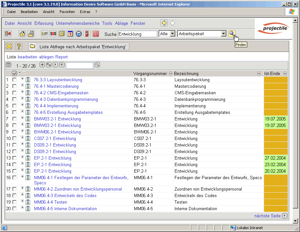
Task: Open the Unternehmensbereiche menu
Action: pyautogui.click(x=78, y=23)
